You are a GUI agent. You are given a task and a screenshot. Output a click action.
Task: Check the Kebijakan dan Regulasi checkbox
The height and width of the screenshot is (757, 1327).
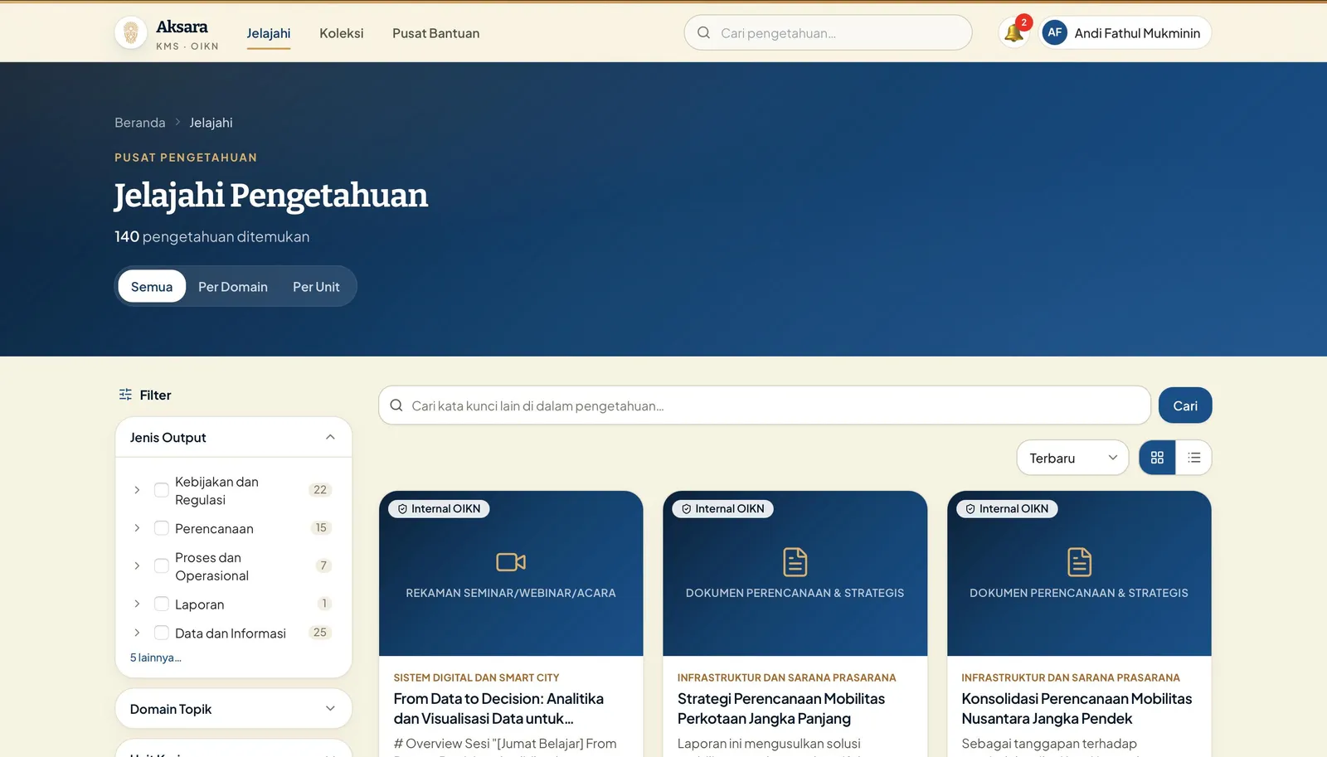(x=162, y=490)
